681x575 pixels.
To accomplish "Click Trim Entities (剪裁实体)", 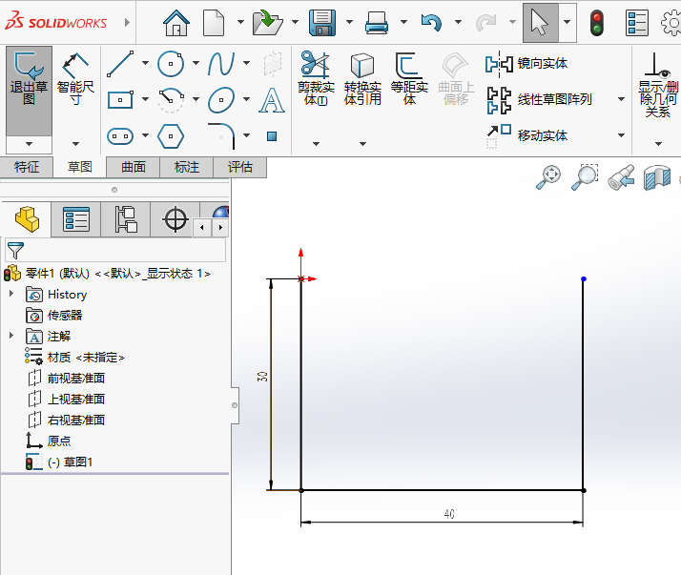I will (316, 78).
